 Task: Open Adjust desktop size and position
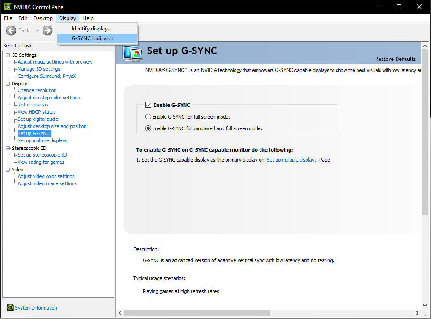(x=52, y=126)
